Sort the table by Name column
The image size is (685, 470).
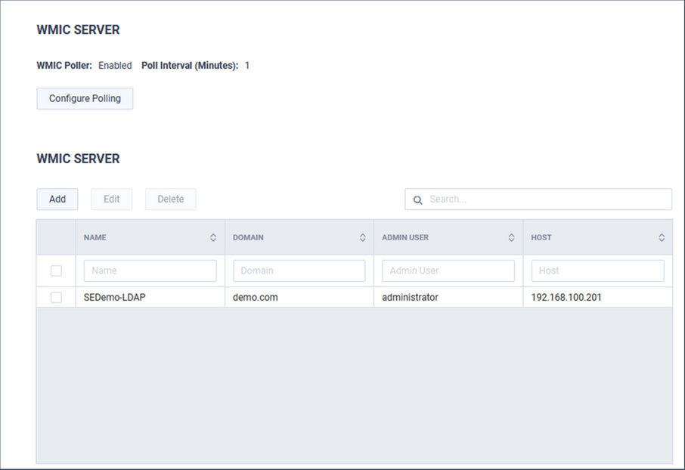point(213,237)
